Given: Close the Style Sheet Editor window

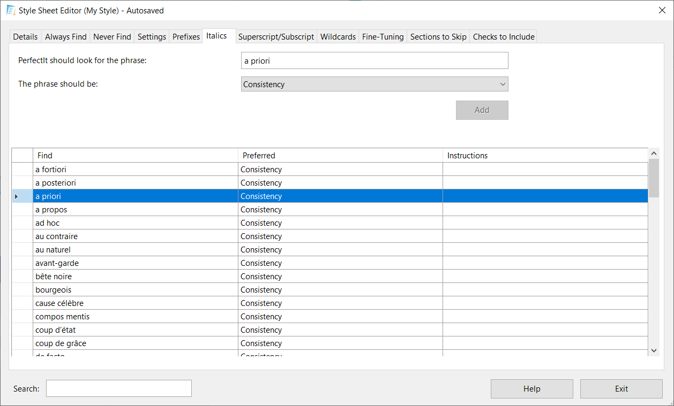Looking at the screenshot, I should [662, 10].
